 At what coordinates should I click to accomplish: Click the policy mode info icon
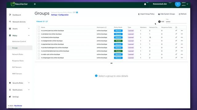(x=77, y=12)
